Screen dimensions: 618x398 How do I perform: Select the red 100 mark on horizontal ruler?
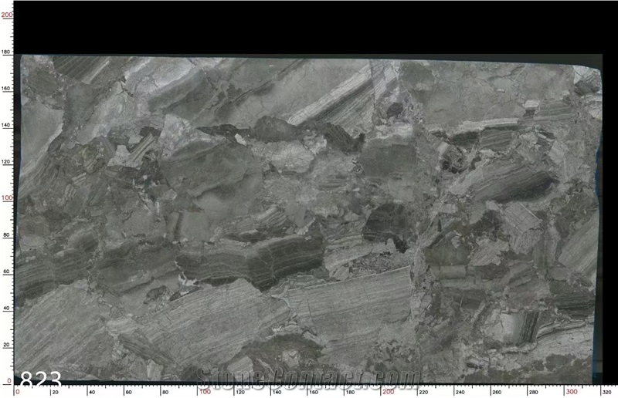pos(205,392)
